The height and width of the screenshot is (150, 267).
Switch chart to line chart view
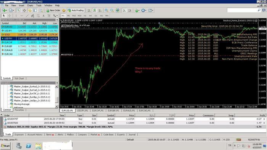[x=100, y=10]
